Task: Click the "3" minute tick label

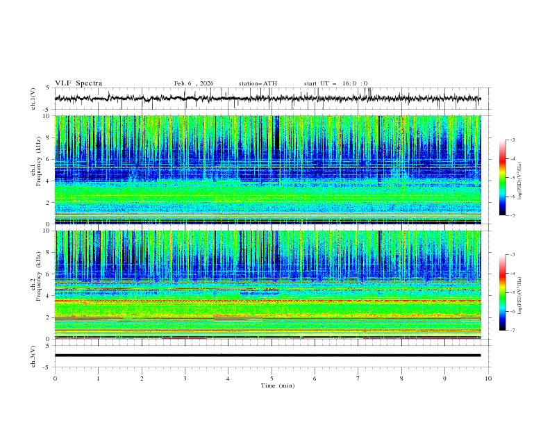Action: coord(185,378)
